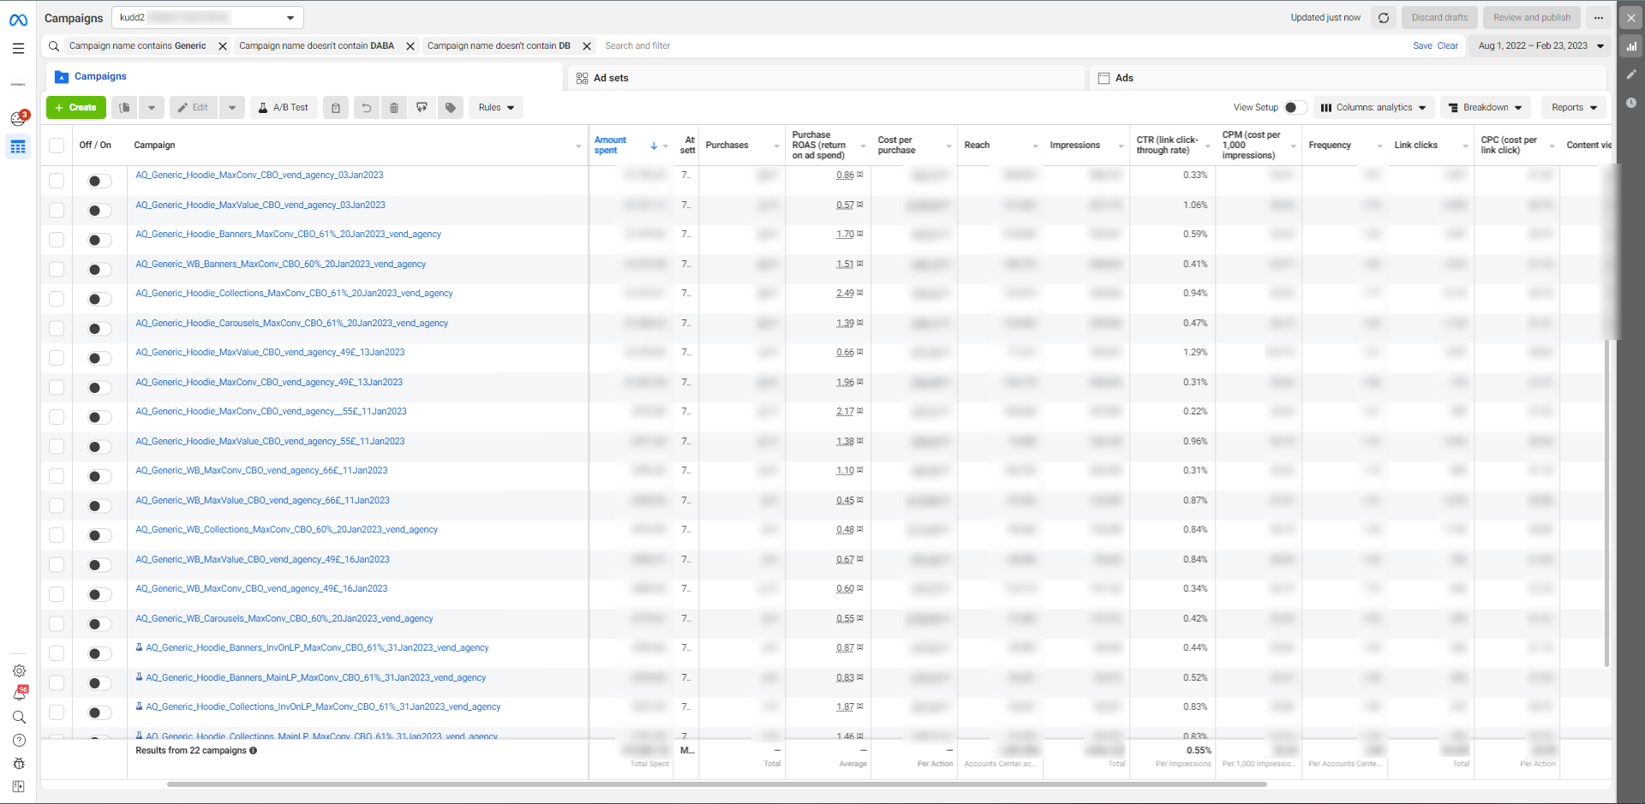Expand the Edit button dropdown arrow

(x=231, y=108)
